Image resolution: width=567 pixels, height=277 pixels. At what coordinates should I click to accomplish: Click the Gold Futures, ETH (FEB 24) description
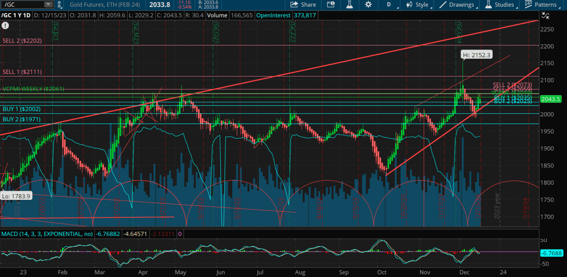pyautogui.click(x=105, y=5)
